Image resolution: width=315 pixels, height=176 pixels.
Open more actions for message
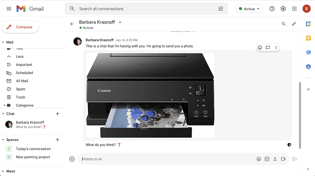coord(276,47)
